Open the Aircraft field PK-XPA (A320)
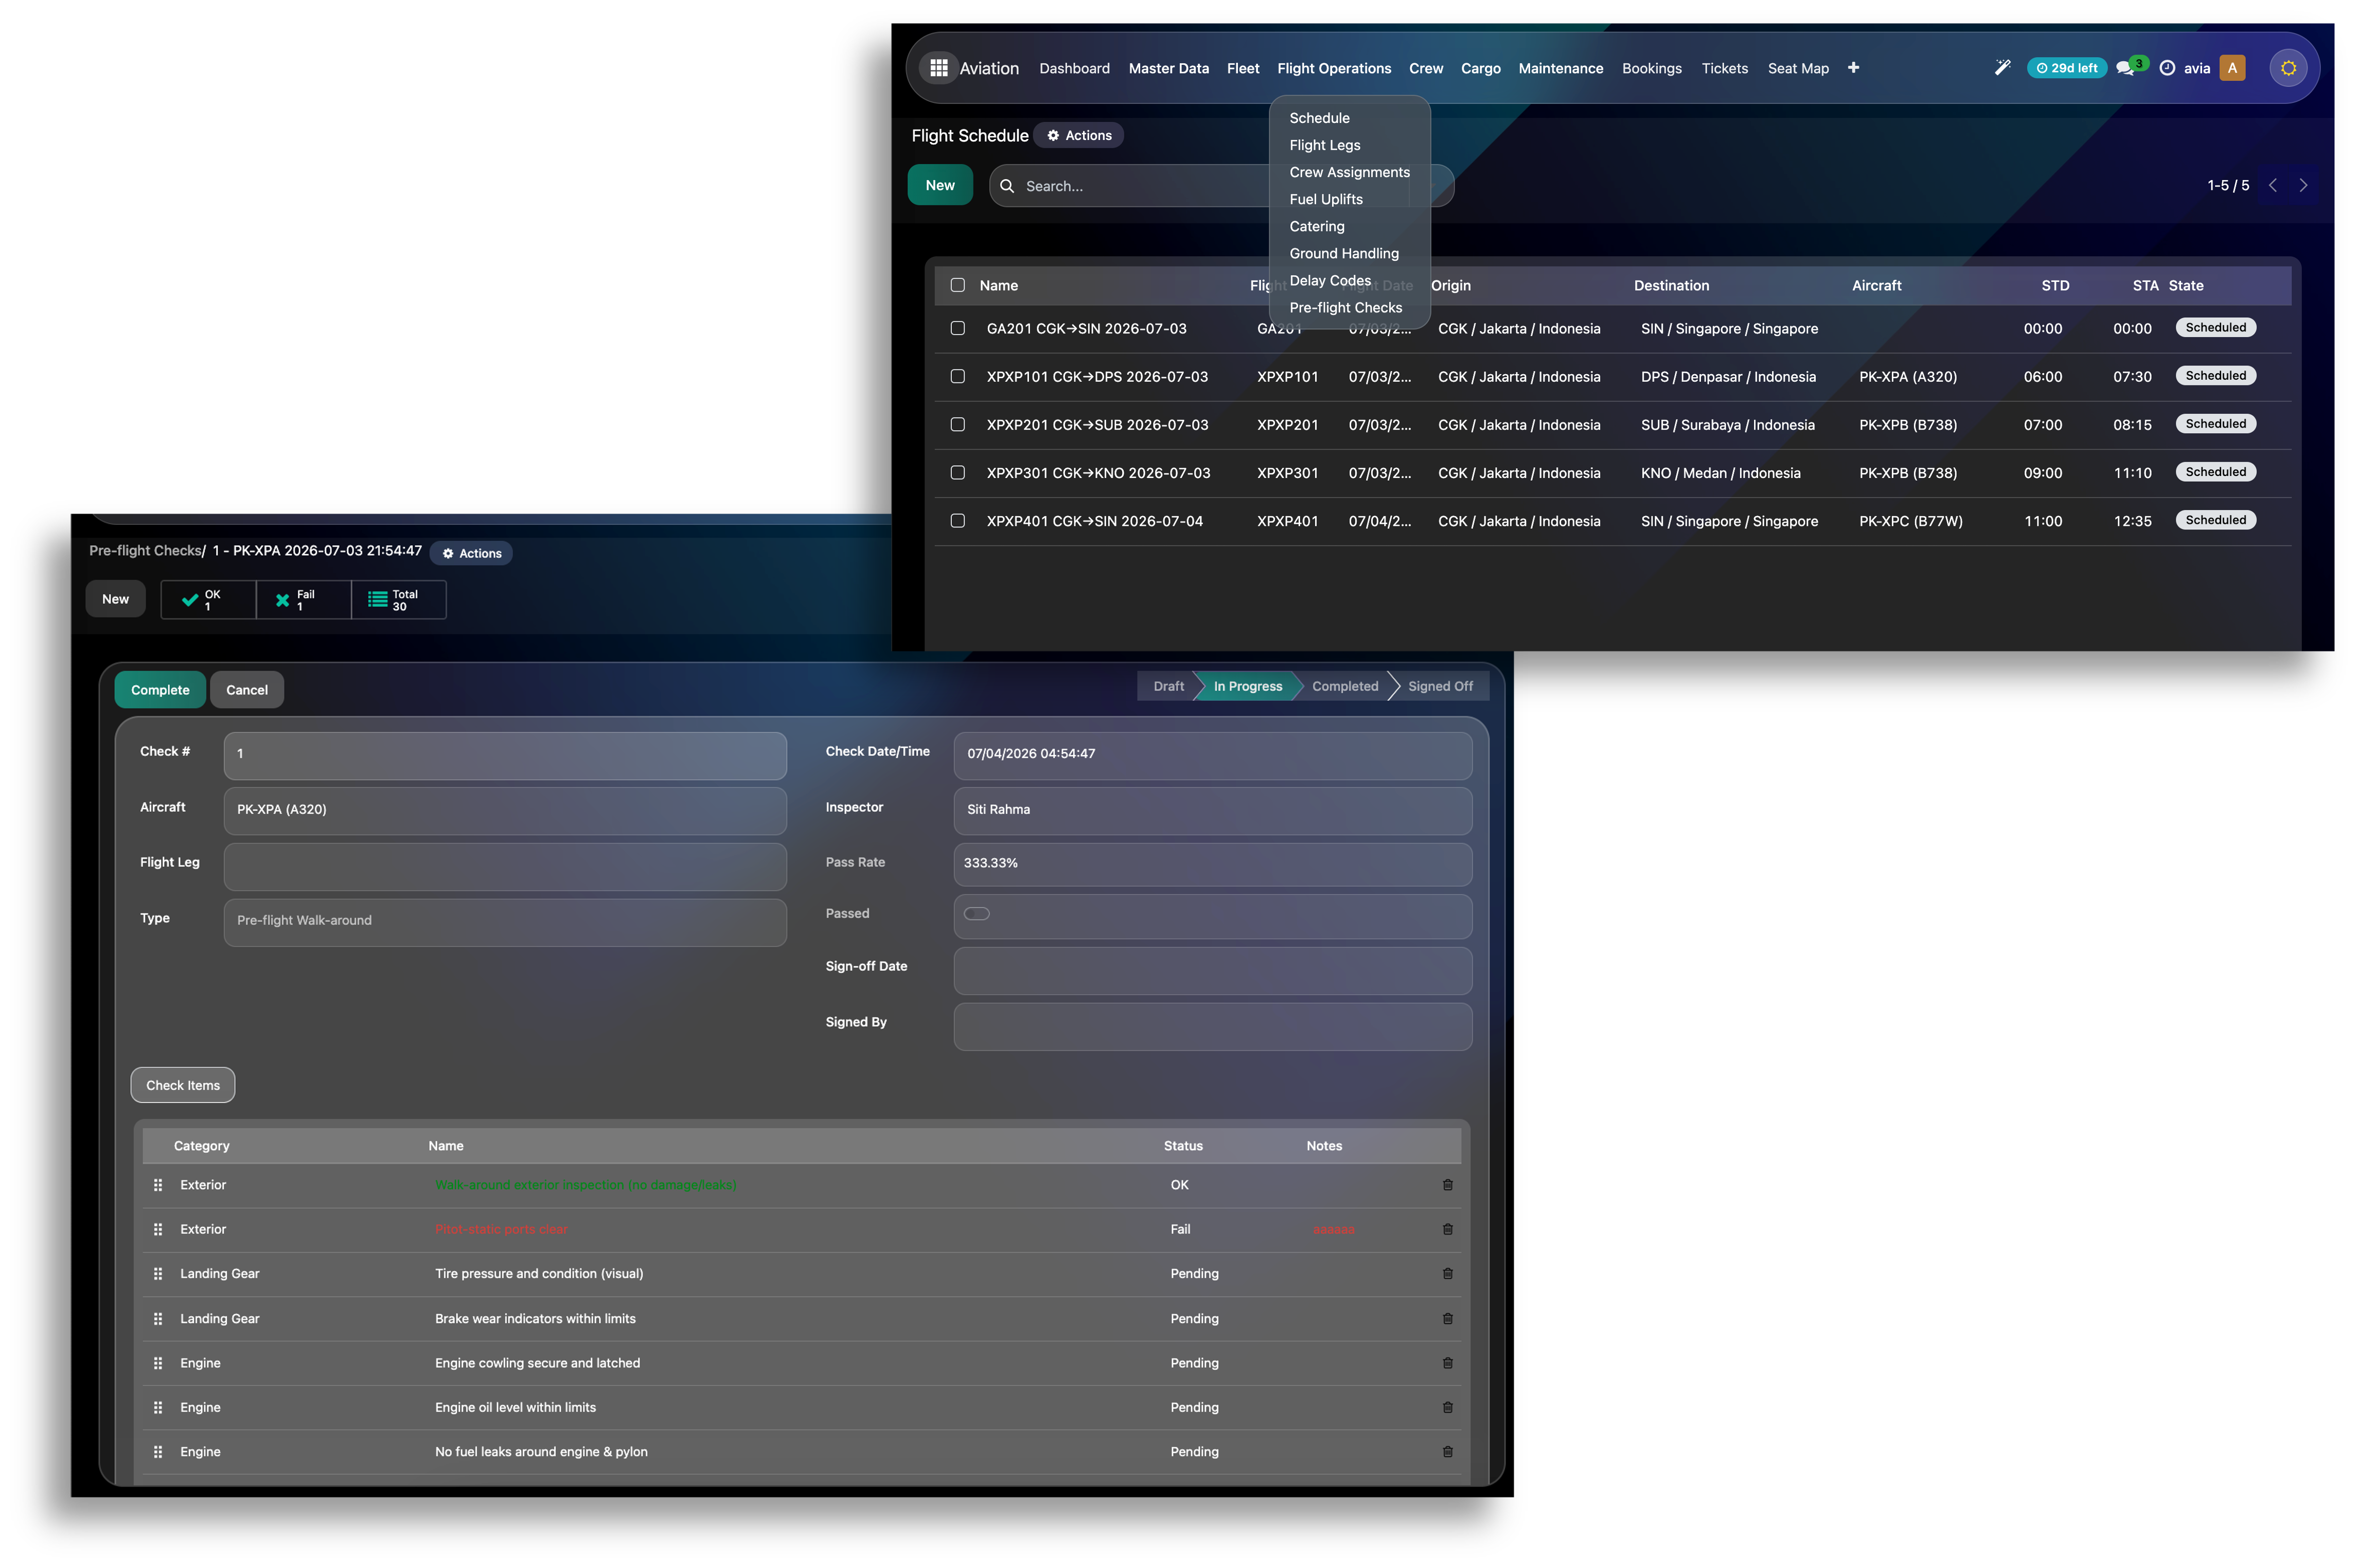This screenshot has height=1568, width=2358. coord(505,810)
